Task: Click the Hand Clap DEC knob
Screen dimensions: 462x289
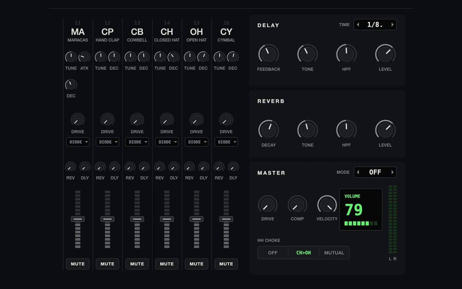Action: click(114, 57)
